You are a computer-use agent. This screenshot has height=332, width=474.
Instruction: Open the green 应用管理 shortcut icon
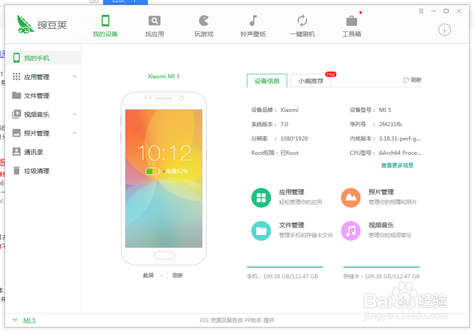[x=261, y=197]
